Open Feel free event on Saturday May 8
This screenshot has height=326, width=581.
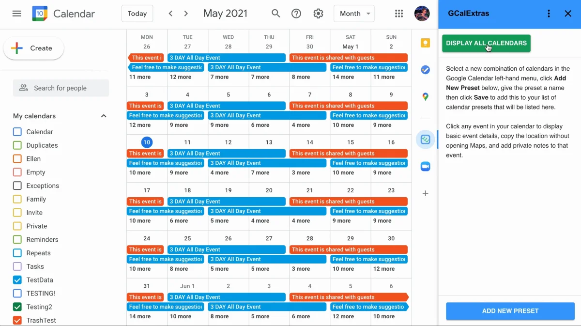click(x=369, y=115)
